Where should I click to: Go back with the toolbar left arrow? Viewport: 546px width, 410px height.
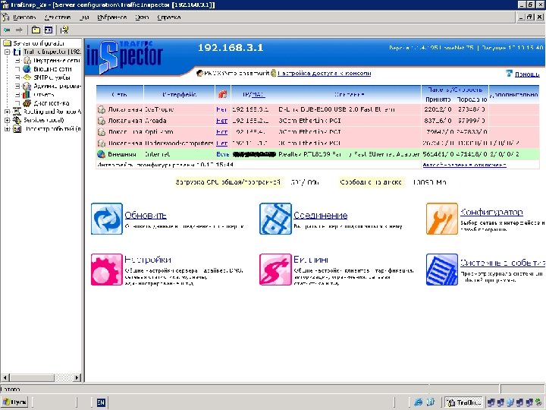click(7, 30)
